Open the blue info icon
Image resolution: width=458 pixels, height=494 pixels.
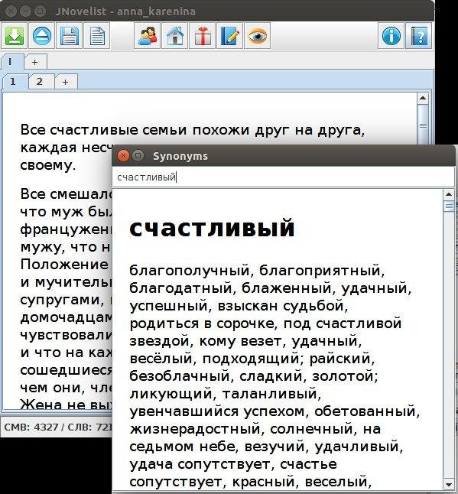(391, 36)
